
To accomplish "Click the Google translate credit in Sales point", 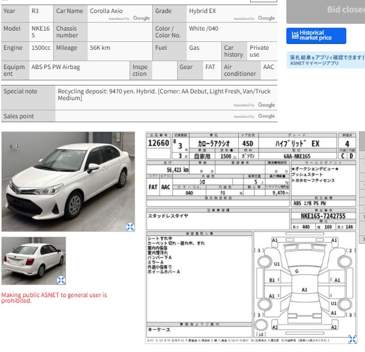I will point(254,116).
